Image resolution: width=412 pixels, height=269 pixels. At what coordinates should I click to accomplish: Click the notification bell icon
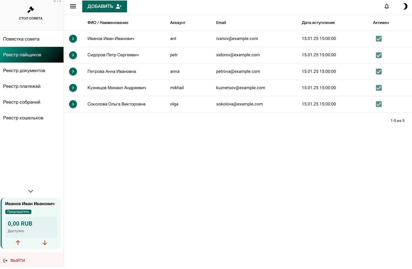(386, 6)
